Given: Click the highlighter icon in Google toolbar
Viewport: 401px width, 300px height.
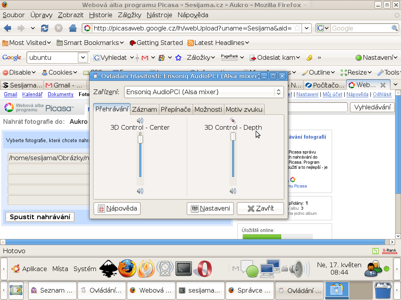Looking at the screenshot, I should click(x=309, y=58).
